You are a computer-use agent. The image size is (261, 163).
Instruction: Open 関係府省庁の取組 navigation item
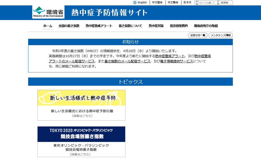(206, 26)
